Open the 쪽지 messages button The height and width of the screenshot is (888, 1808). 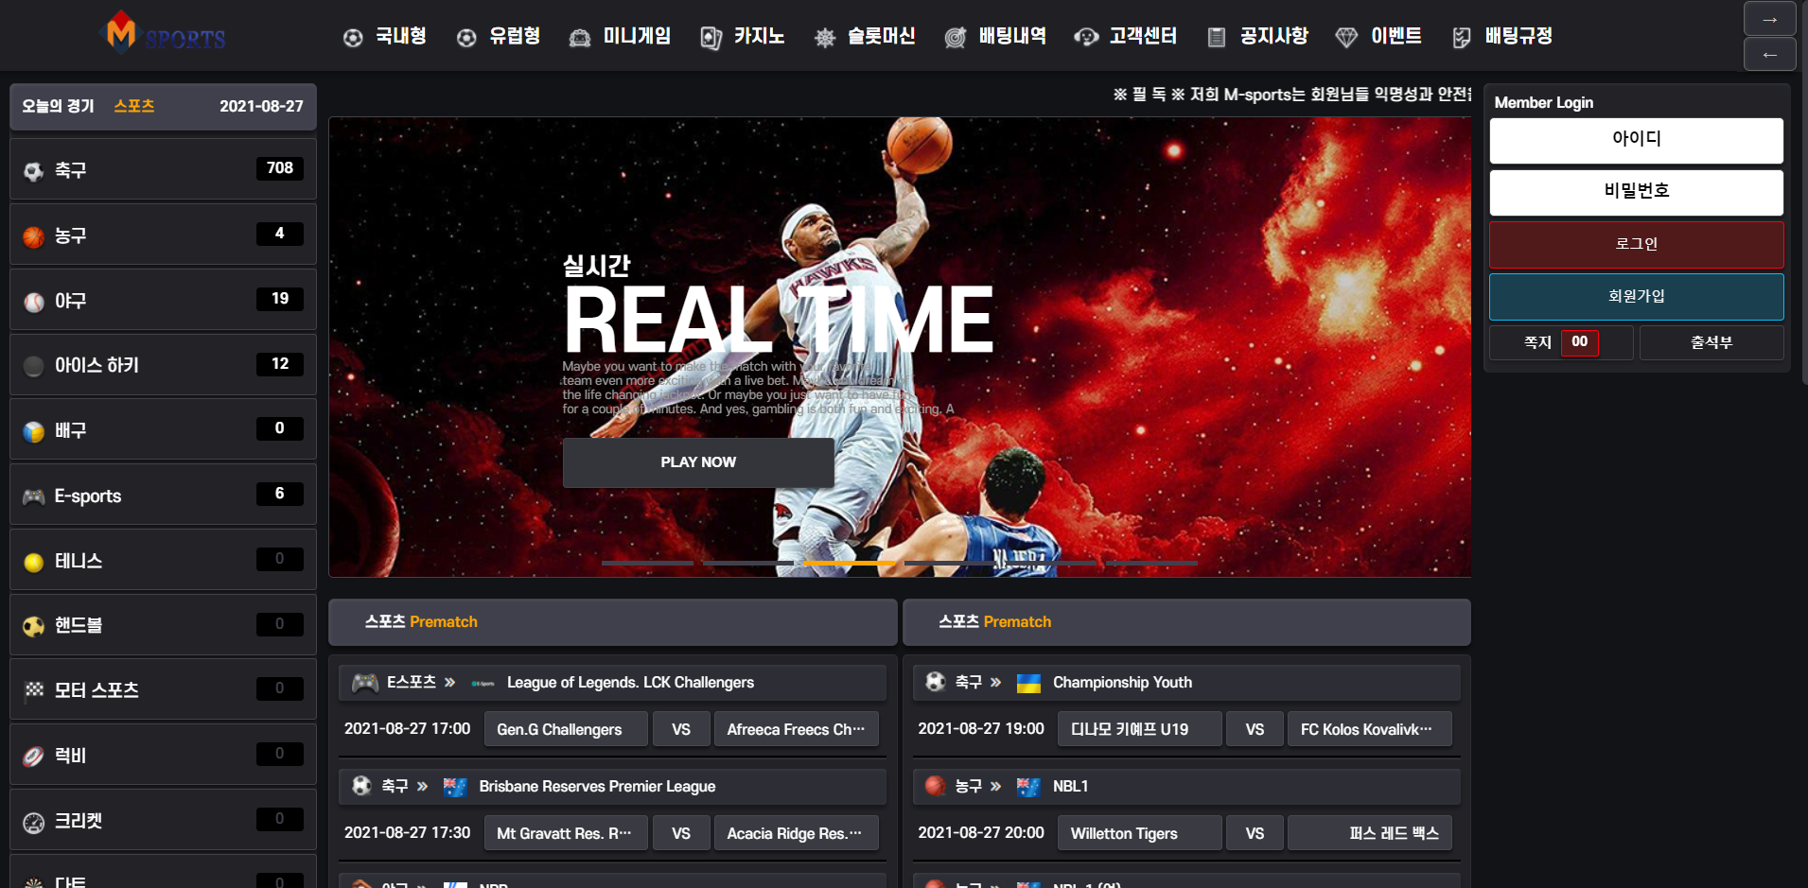pyautogui.click(x=1561, y=342)
